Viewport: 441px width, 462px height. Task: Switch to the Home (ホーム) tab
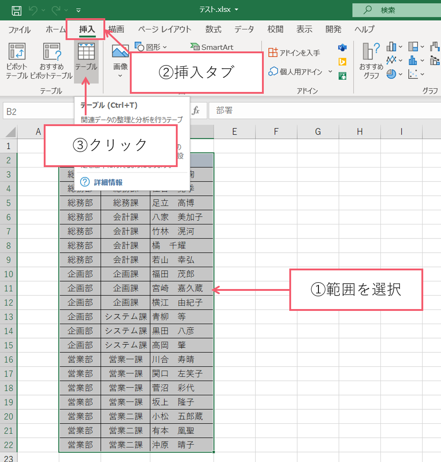pos(56,30)
